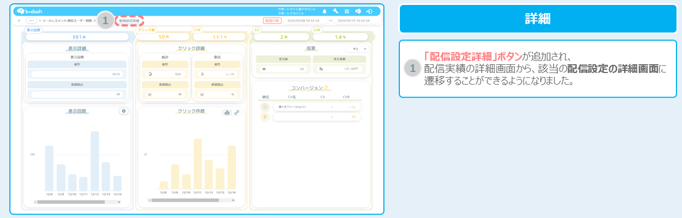Open the notifications bell icon
Viewport: 682px width, 218px height.
coord(324,11)
